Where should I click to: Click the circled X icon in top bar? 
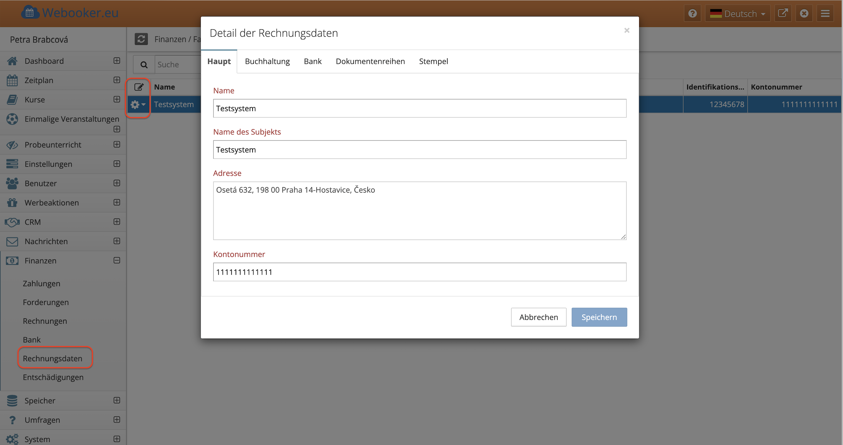point(804,13)
